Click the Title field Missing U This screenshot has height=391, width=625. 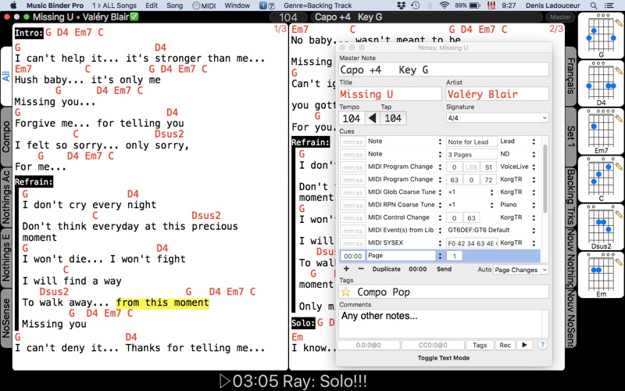tap(390, 94)
